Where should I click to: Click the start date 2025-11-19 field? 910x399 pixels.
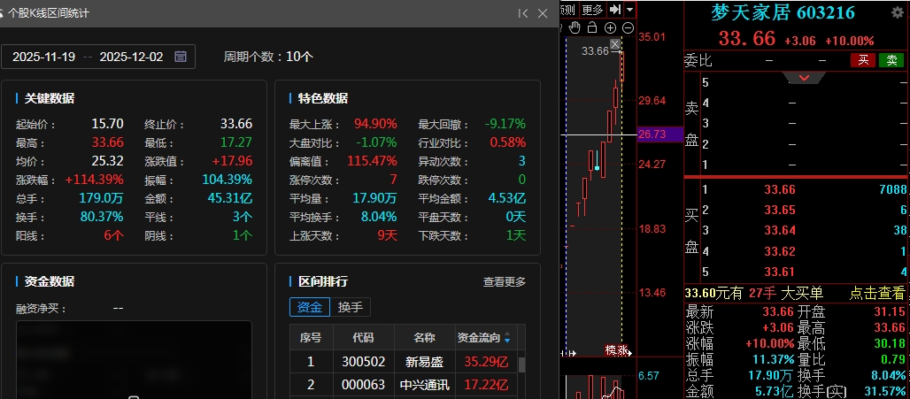click(x=44, y=57)
